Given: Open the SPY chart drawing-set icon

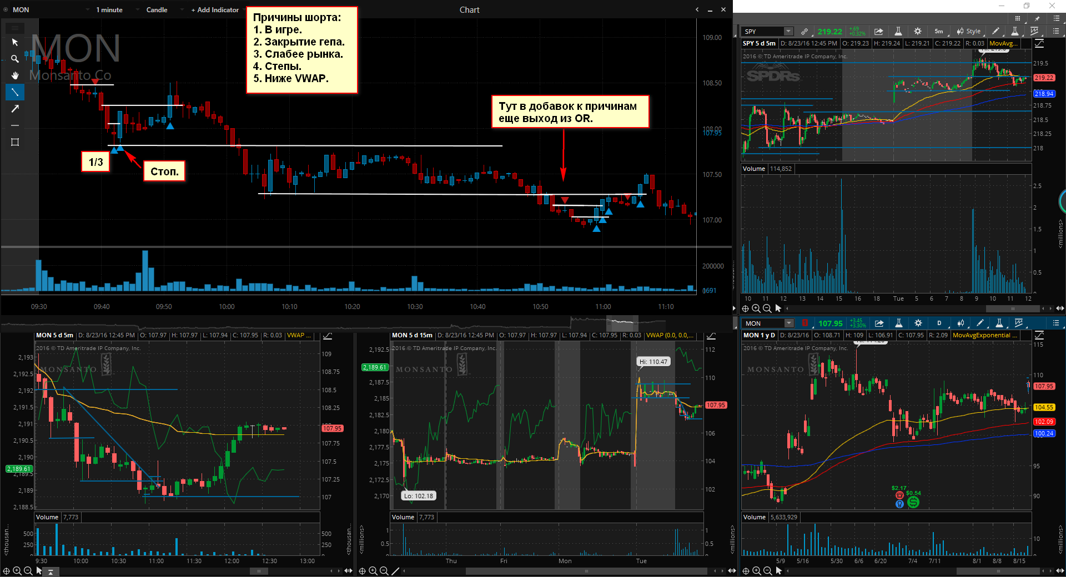Looking at the screenshot, I should [x=1034, y=31].
